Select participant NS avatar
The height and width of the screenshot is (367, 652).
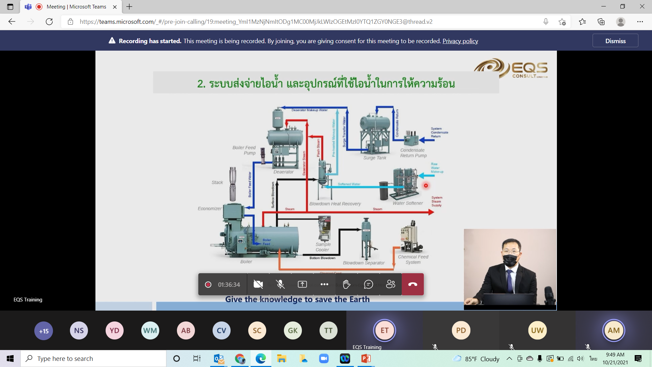coord(79,331)
